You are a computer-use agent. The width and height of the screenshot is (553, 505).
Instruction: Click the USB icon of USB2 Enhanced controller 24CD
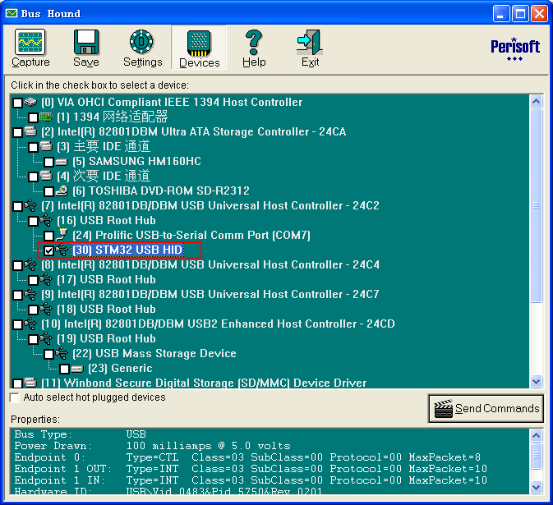[x=30, y=324]
